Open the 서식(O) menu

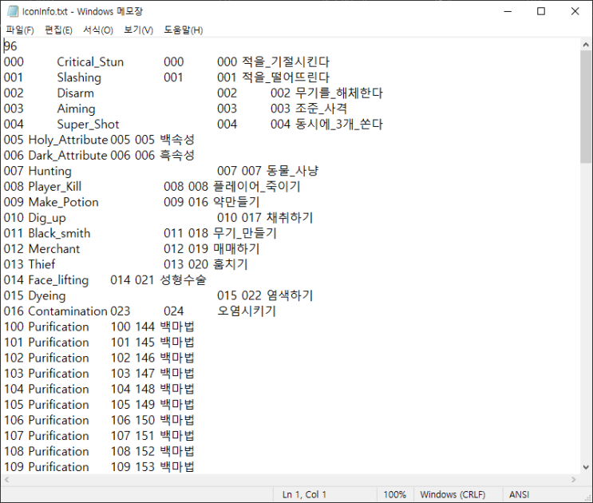(98, 30)
